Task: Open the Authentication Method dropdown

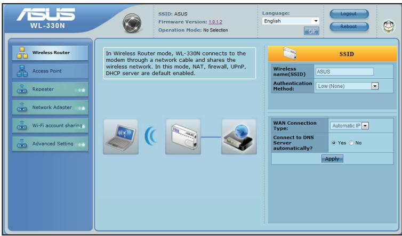Action: pos(347,86)
